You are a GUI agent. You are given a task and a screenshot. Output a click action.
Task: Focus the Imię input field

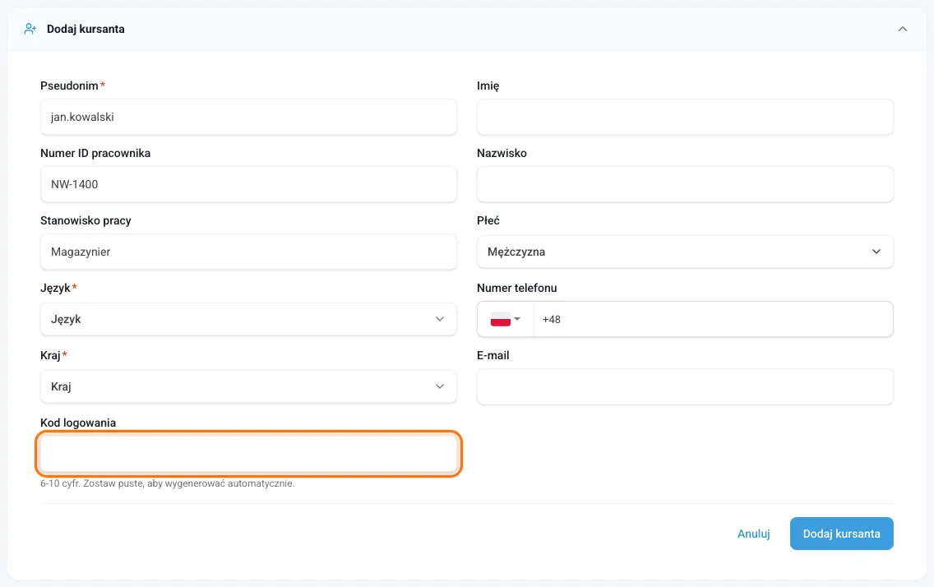(685, 117)
